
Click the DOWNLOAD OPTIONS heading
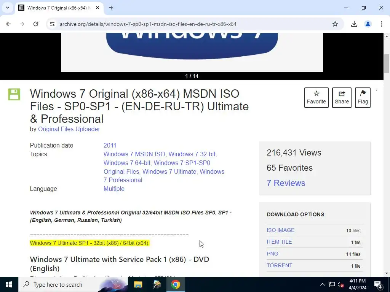coord(296,214)
